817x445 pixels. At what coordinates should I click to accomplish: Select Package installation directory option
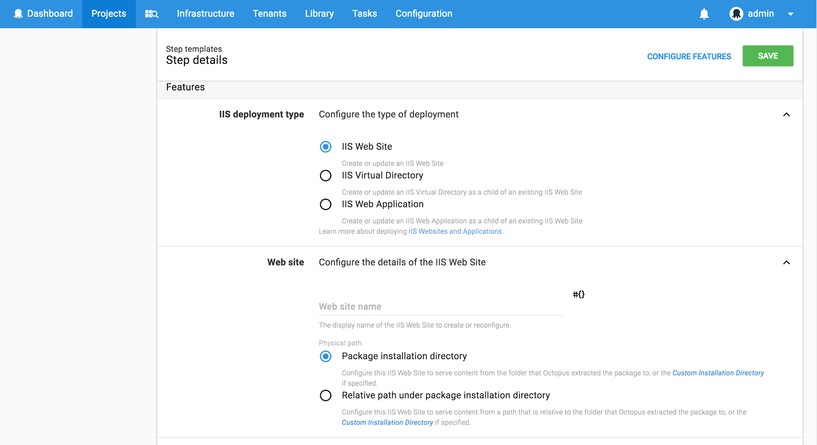point(326,357)
